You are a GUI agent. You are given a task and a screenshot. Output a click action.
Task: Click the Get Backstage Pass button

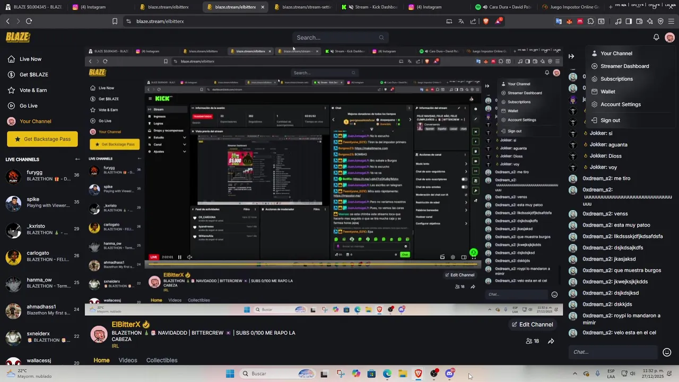point(42,139)
